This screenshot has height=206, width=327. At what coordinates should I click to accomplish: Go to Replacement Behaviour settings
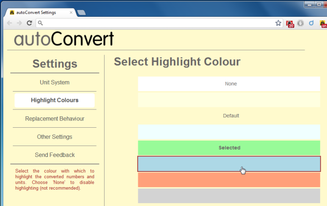click(x=54, y=119)
